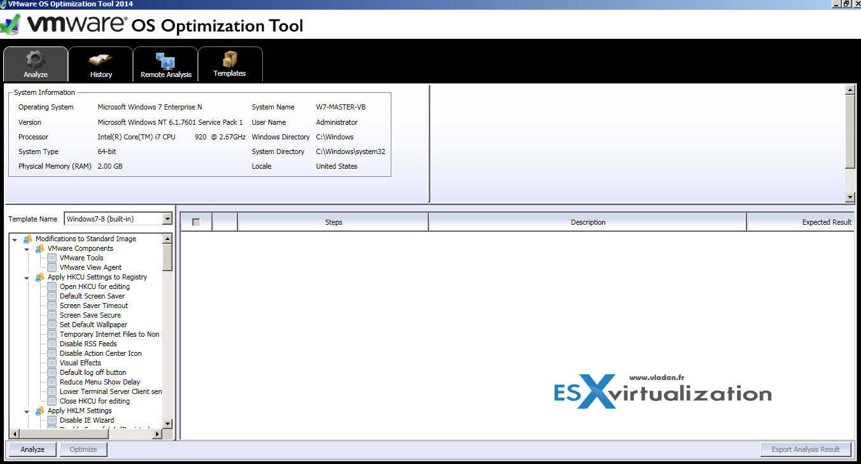Click the 'Template Name' label

32,219
